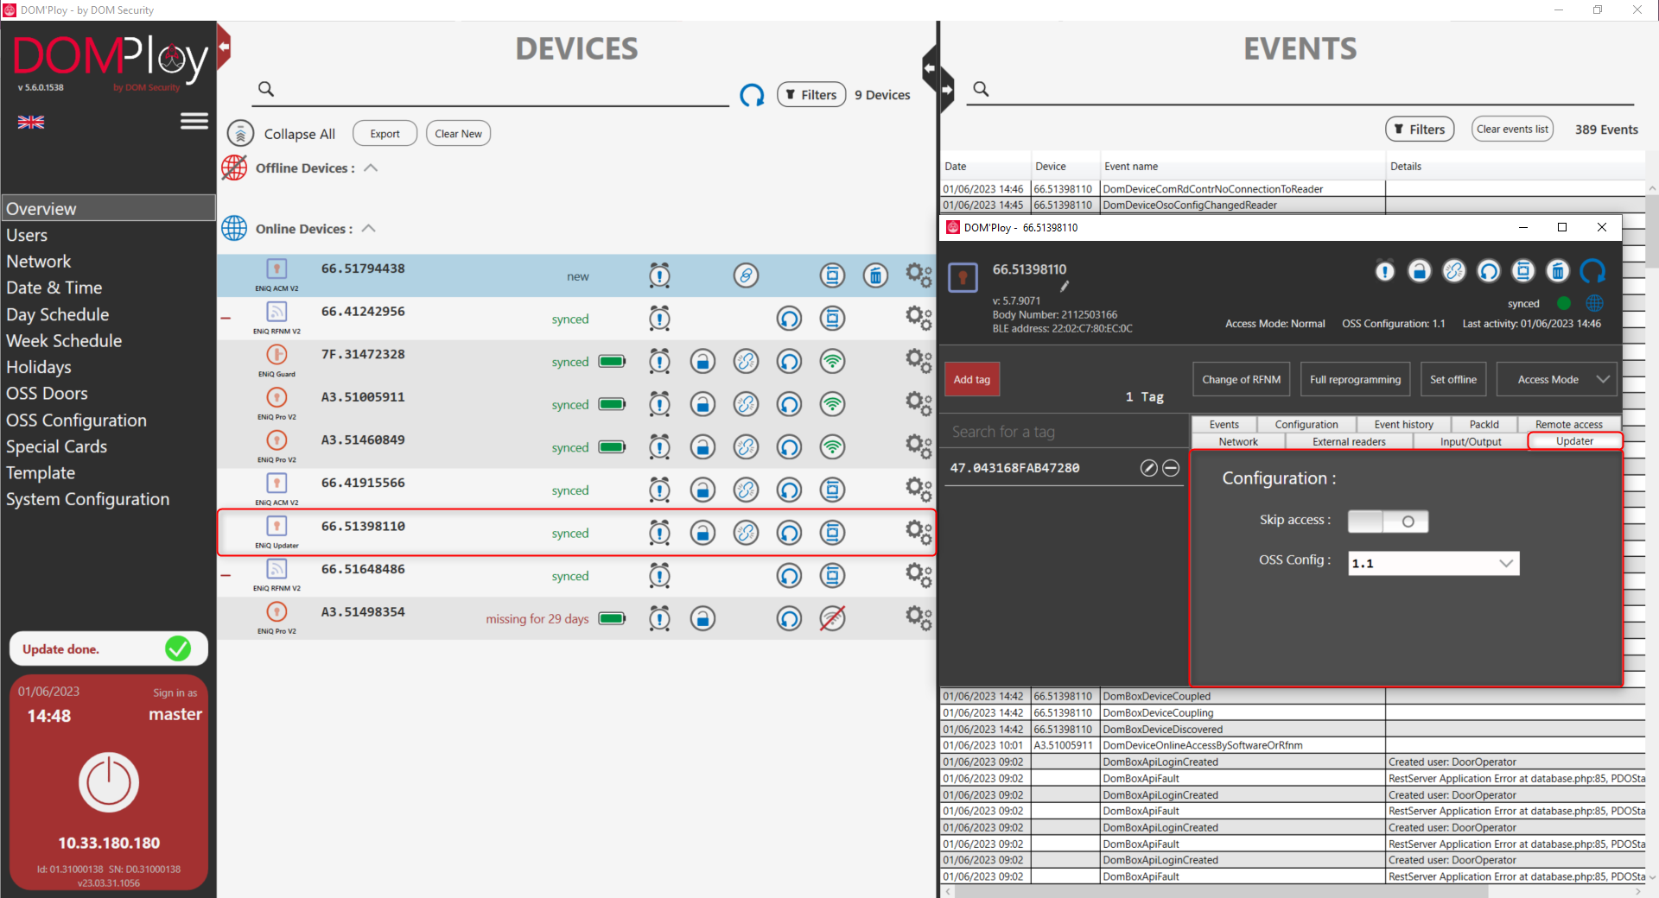
Task: Click the pencil icon under 66.51398110 name
Action: pos(1065,286)
